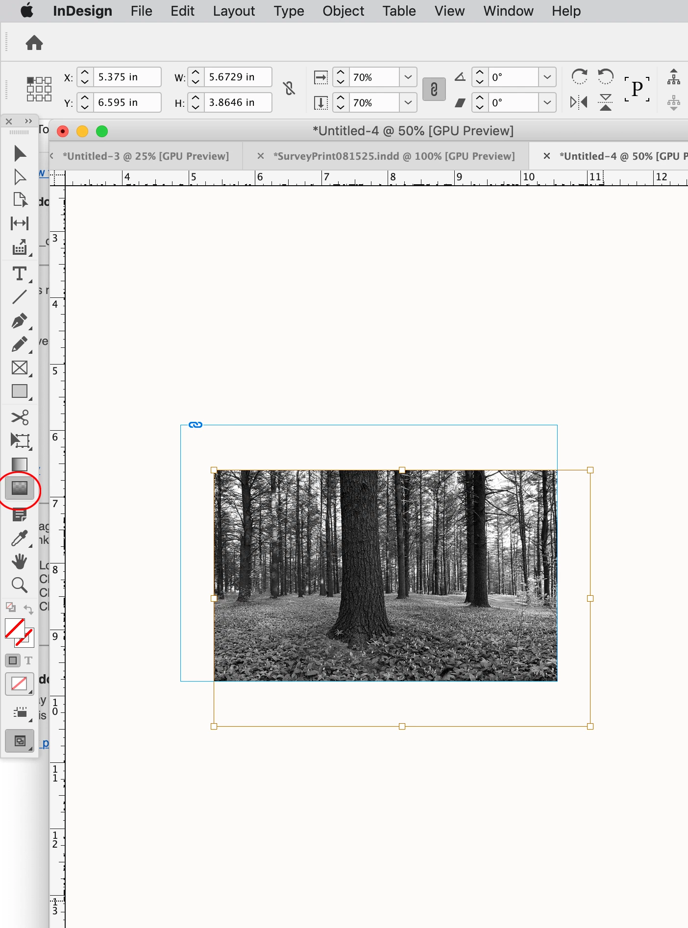Viewport: 688px width, 928px height.
Task: Click Flip Horizontal icon
Action: 579,102
